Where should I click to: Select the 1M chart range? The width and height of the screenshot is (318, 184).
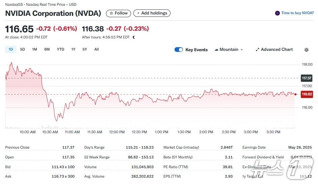pyautogui.click(x=34, y=50)
